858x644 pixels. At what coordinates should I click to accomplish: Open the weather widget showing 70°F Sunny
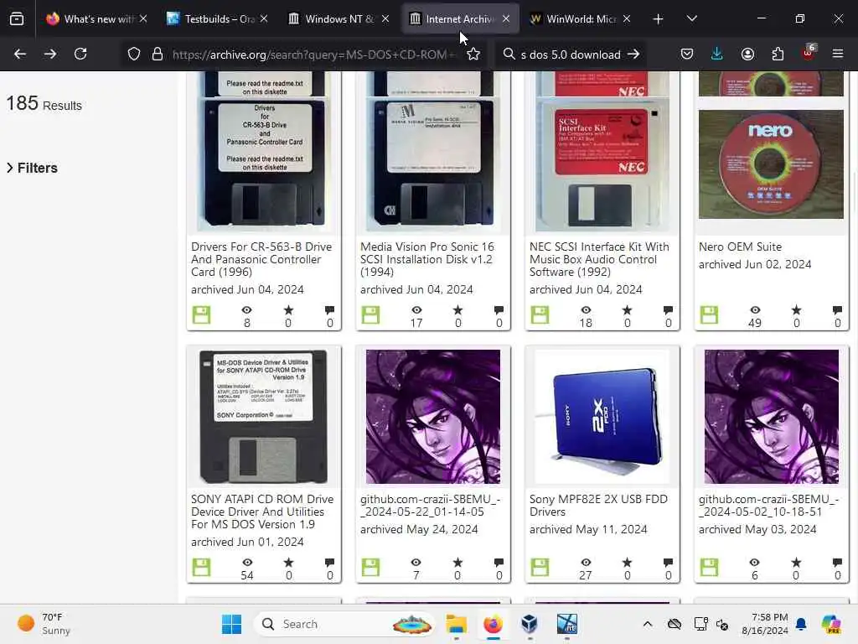pyautogui.click(x=44, y=624)
